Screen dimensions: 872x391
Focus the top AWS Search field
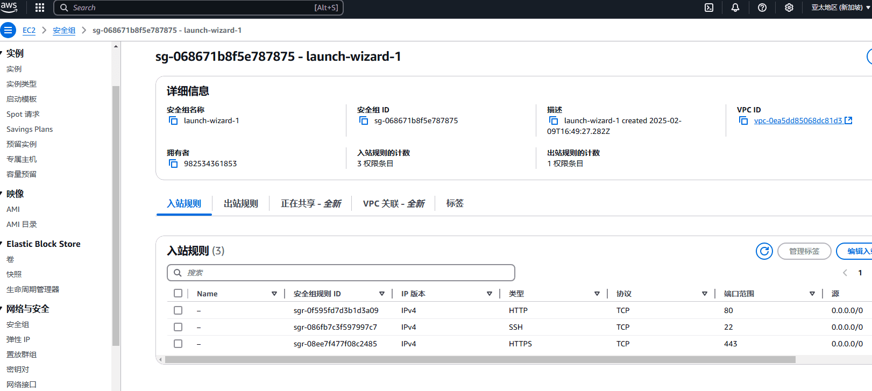[198, 8]
